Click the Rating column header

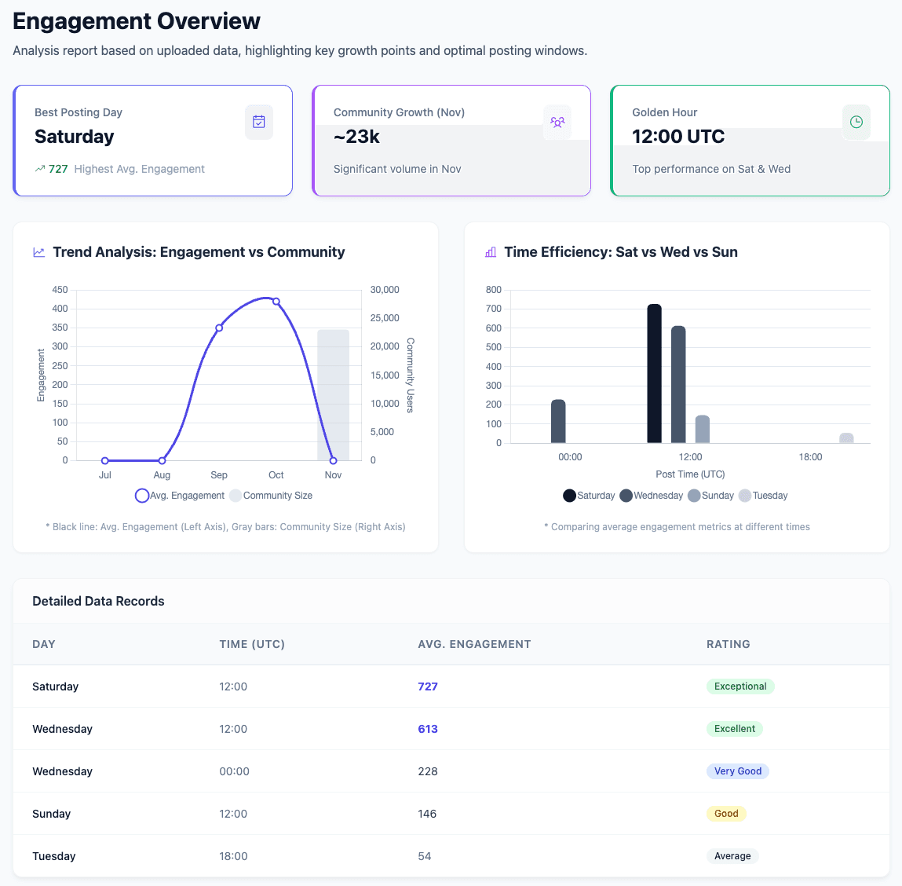click(728, 644)
